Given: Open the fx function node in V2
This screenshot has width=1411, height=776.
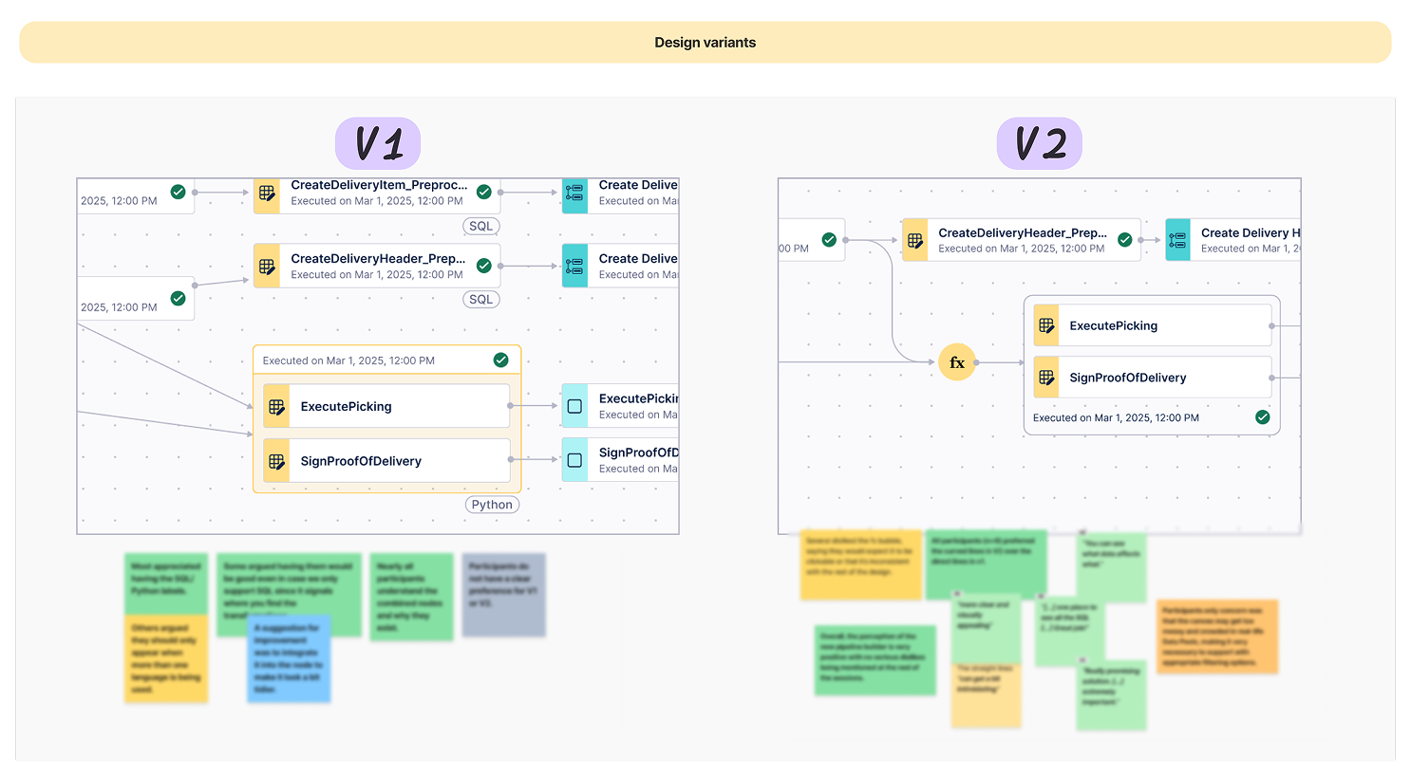Looking at the screenshot, I should 957,361.
